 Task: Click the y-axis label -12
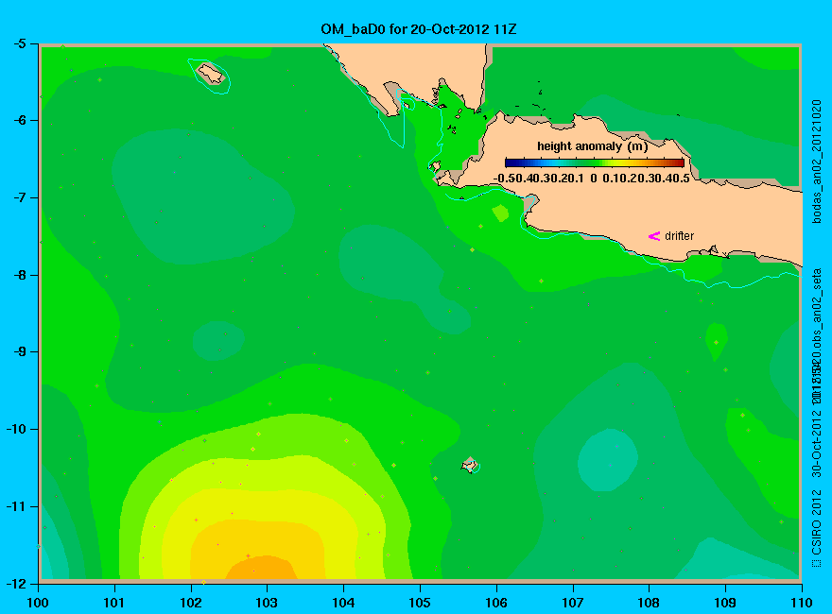click(x=16, y=583)
